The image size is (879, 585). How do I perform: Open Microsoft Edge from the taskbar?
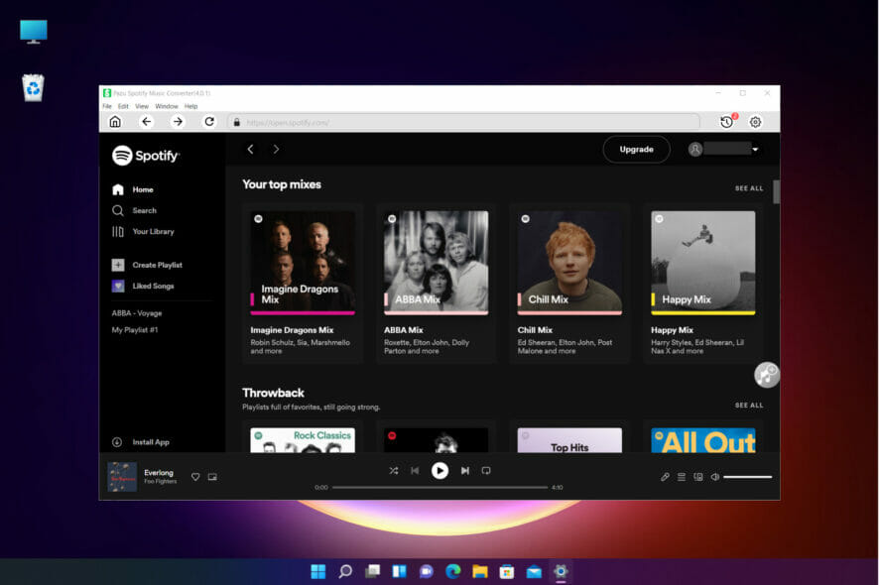click(453, 571)
